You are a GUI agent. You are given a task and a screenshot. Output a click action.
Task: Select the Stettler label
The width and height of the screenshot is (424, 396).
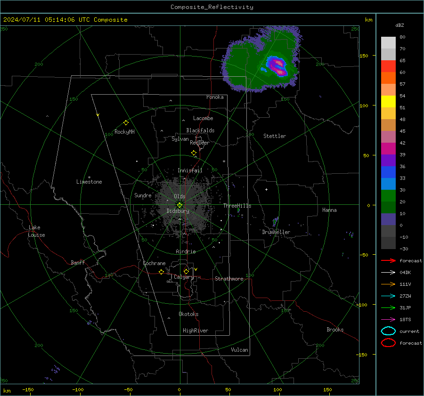coord(275,136)
